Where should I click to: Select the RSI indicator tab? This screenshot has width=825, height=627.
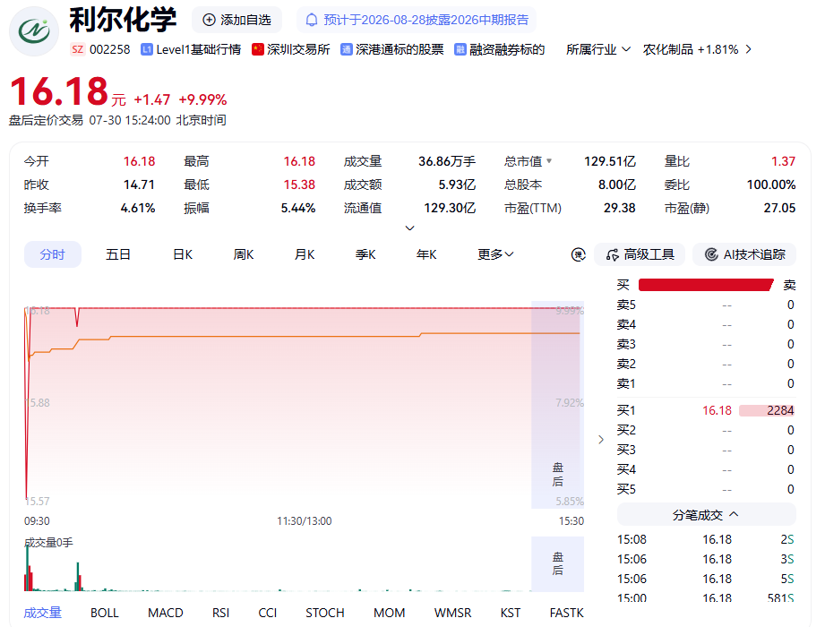pos(221,613)
